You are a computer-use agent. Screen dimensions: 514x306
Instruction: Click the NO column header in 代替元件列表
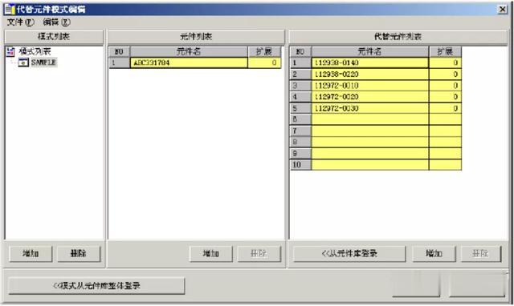pos(300,51)
